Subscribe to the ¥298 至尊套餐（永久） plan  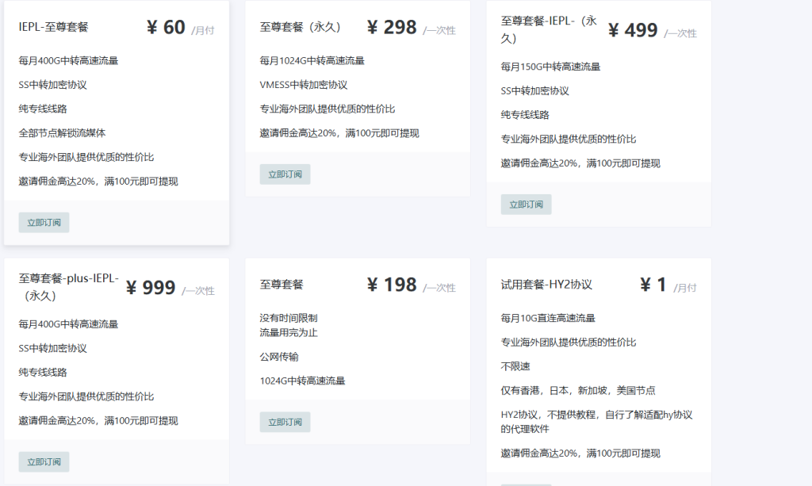(285, 174)
